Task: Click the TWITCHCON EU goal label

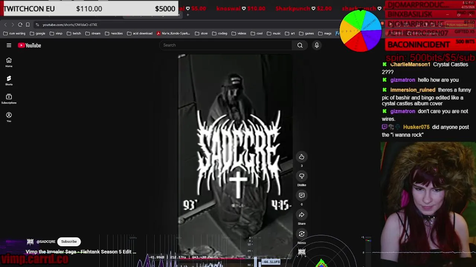Action: (29, 9)
